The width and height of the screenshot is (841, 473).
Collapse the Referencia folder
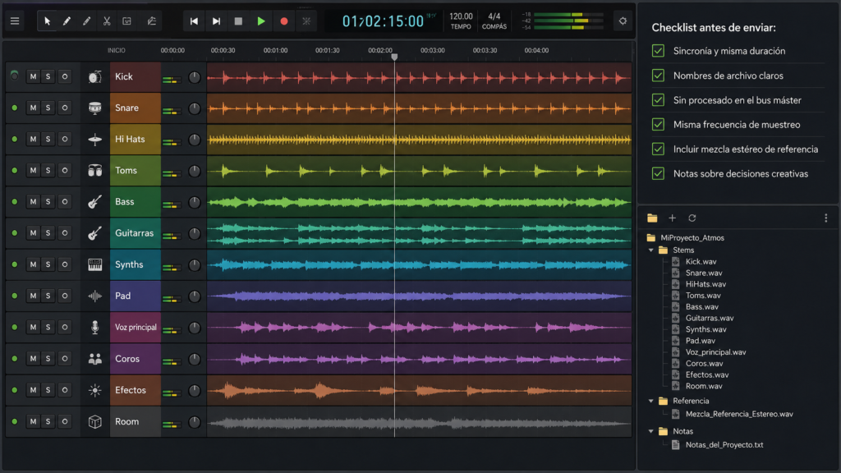coord(651,401)
